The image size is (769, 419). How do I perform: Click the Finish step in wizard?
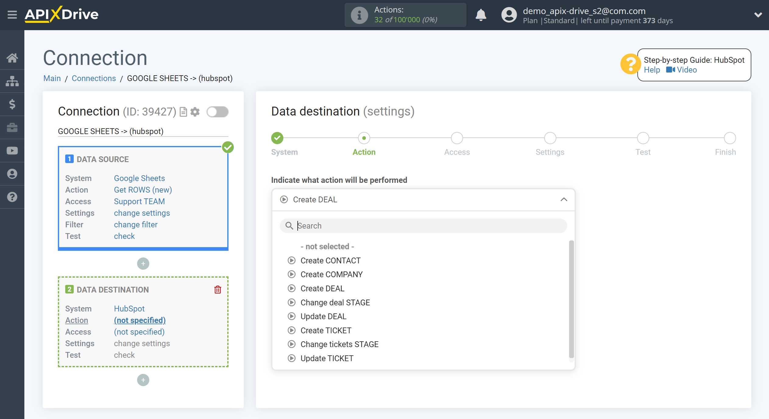pos(730,138)
